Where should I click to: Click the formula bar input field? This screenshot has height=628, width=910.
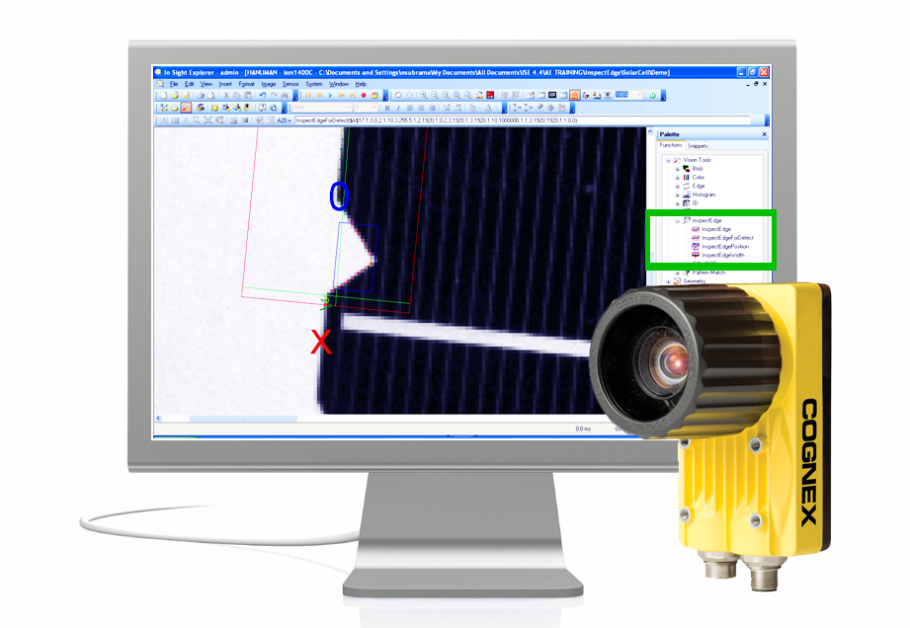[523, 120]
